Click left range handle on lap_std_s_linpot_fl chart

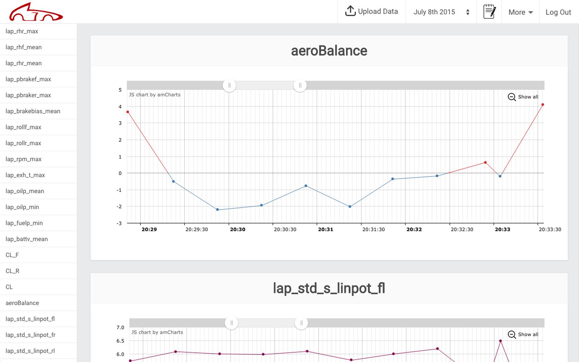click(x=232, y=323)
